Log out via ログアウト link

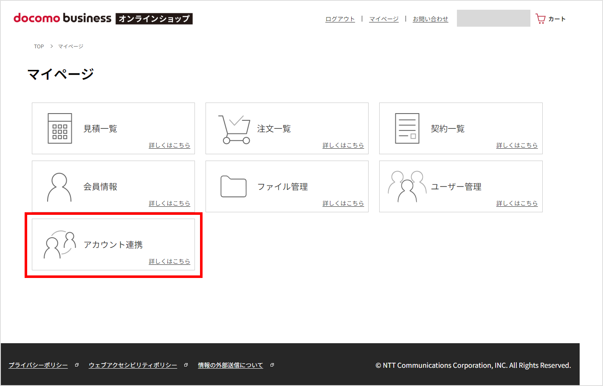(340, 19)
